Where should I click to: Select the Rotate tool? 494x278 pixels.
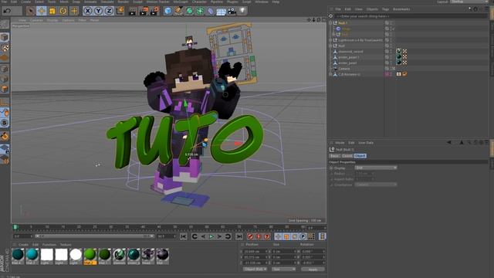point(63,11)
